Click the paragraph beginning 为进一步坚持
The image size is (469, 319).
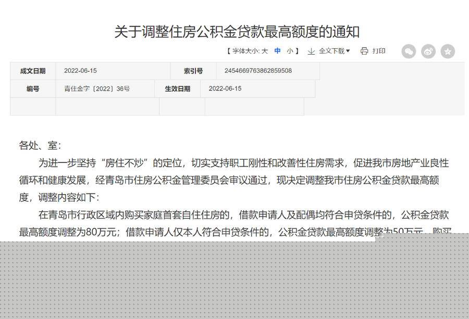(234, 180)
